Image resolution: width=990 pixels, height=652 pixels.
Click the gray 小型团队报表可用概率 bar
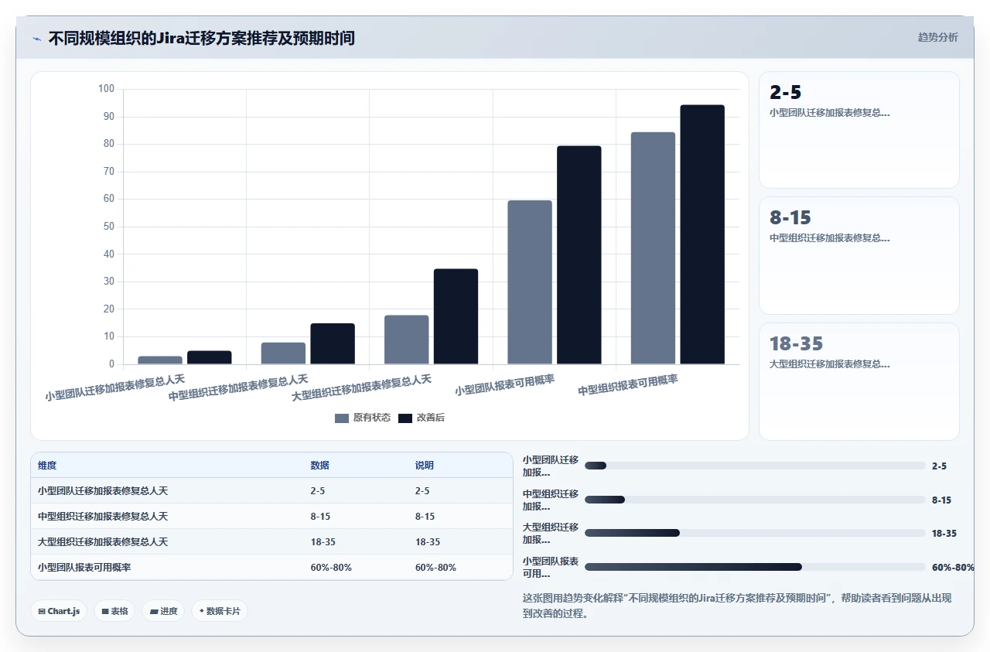530,282
